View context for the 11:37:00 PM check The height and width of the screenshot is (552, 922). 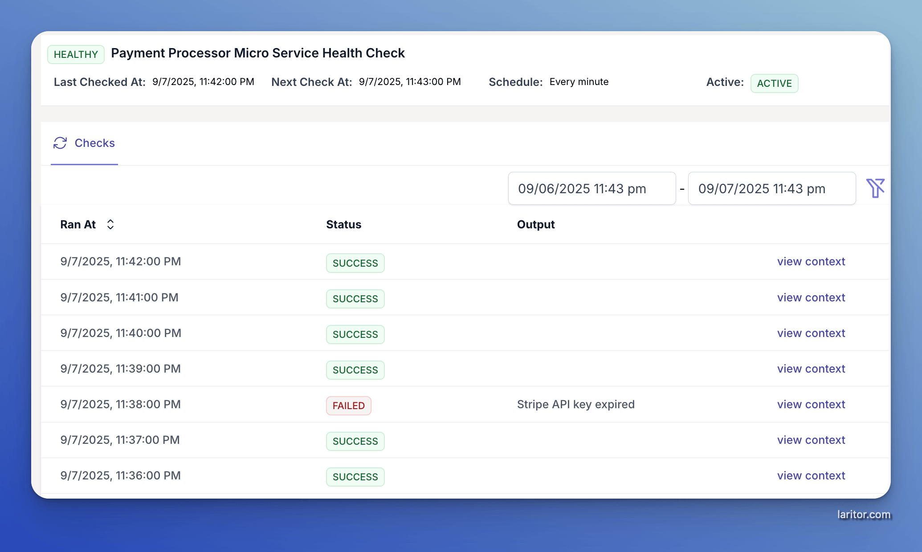[x=811, y=440]
